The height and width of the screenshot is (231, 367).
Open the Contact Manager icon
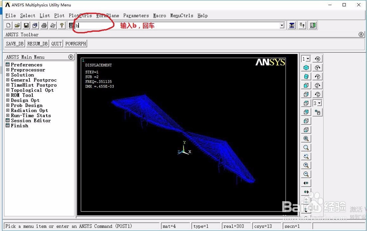click(x=313, y=25)
